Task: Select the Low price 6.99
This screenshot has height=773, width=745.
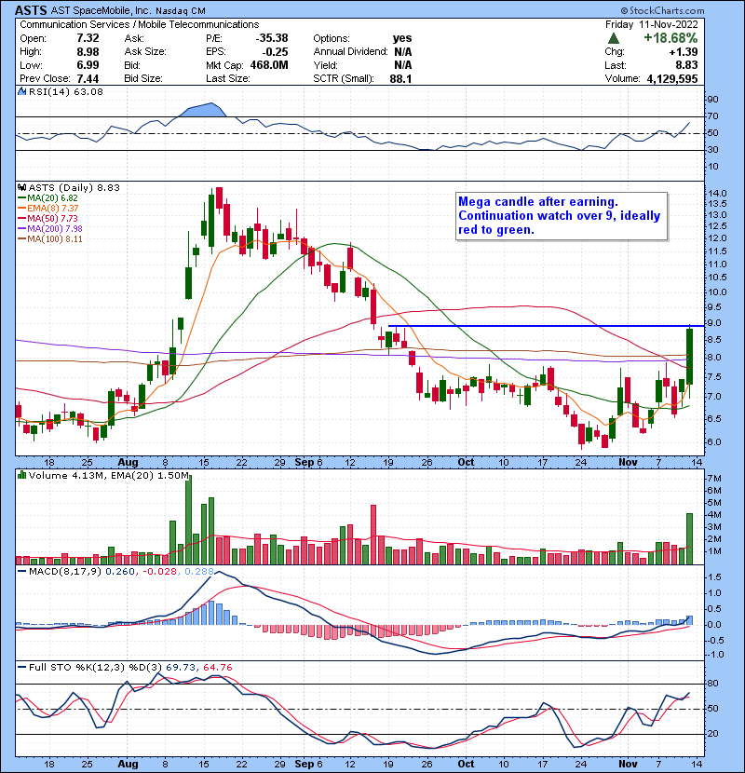Action: (88, 65)
